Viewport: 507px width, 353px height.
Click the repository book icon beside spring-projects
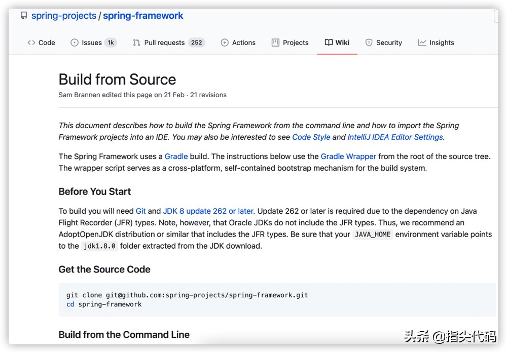pyautogui.click(x=24, y=16)
